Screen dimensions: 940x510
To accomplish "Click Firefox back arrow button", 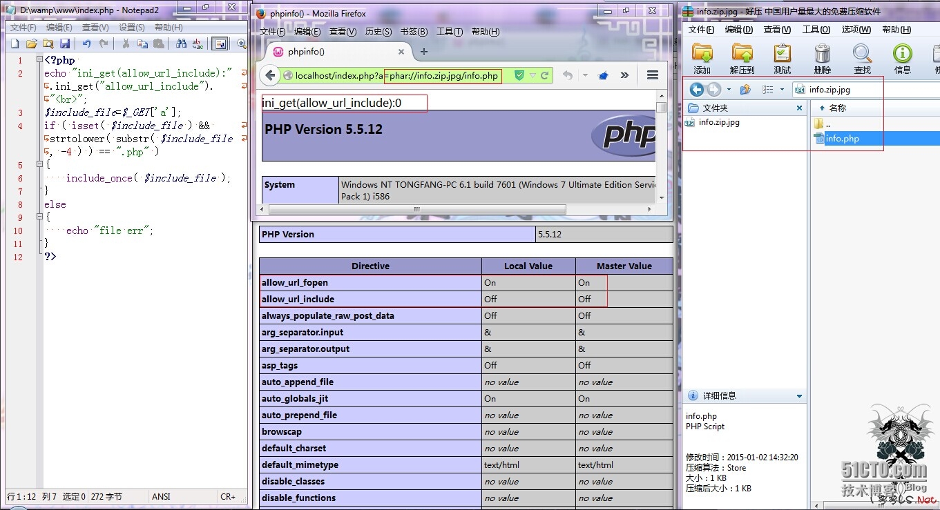I will click(270, 76).
